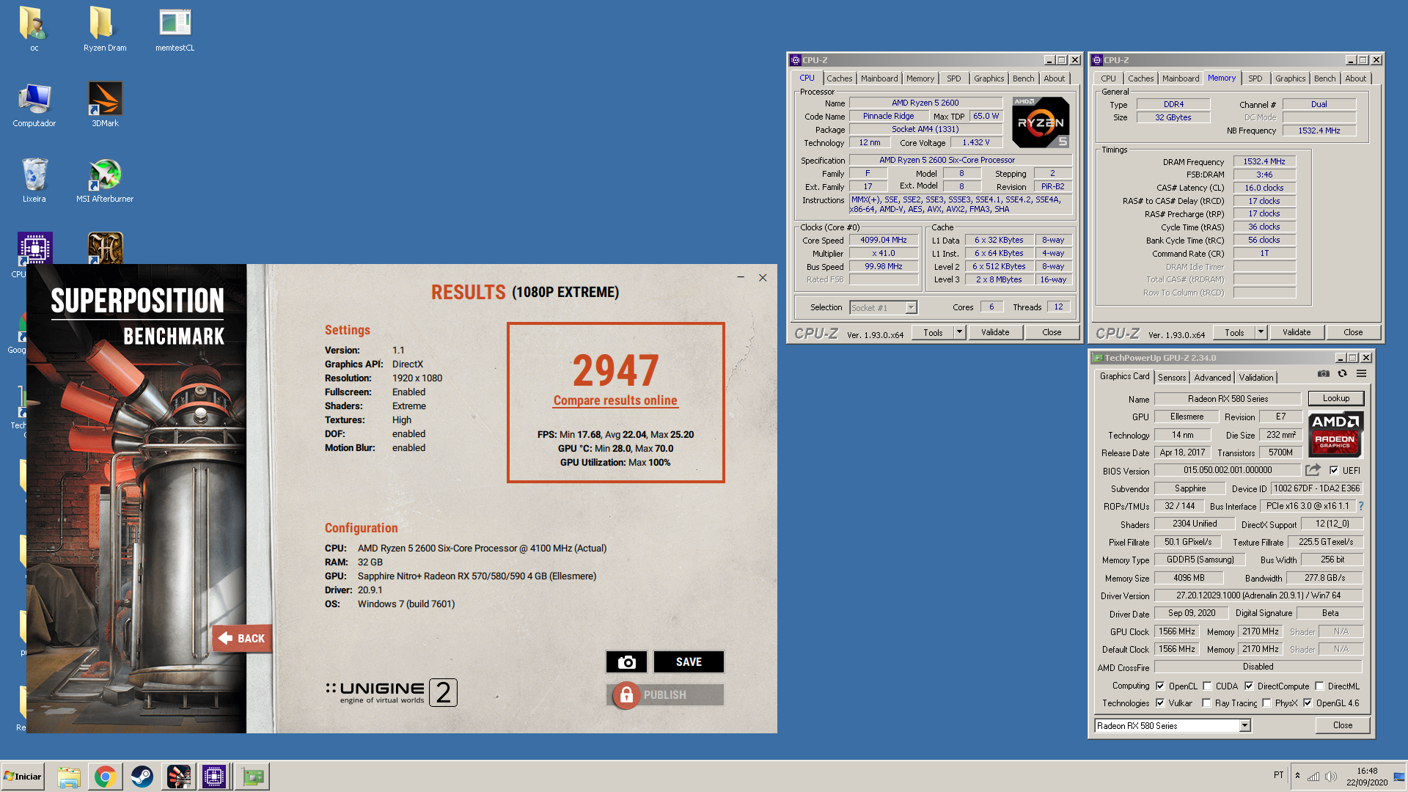
Task: Open the 'oc' desktop folder icon
Action: pyautogui.click(x=34, y=29)
